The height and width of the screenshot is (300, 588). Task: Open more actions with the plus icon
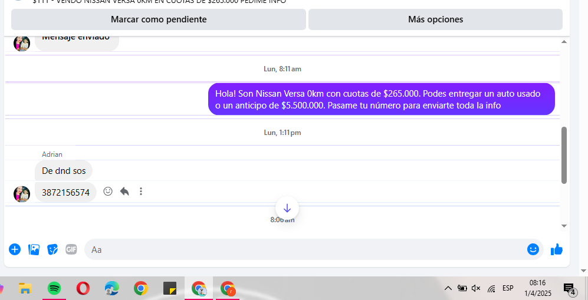15,249
